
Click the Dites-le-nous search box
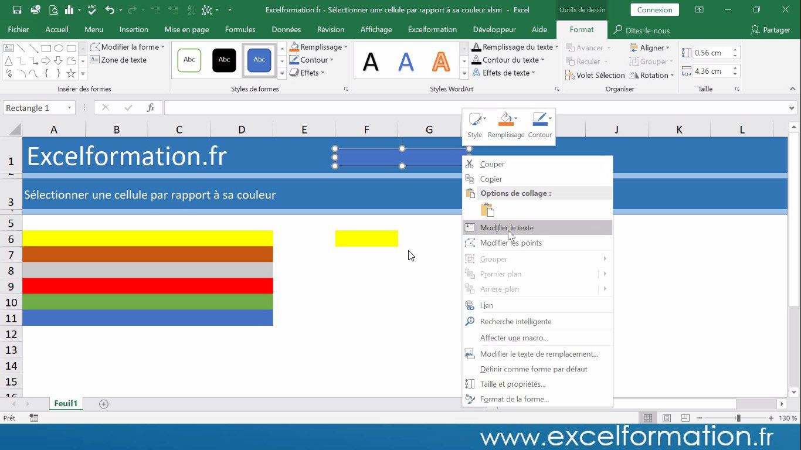click(642, 30)
